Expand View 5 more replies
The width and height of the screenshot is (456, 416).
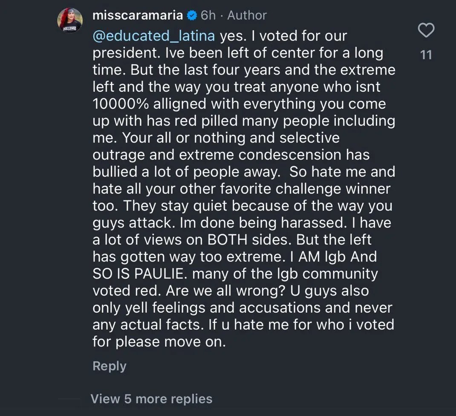[x=151, y=399]
